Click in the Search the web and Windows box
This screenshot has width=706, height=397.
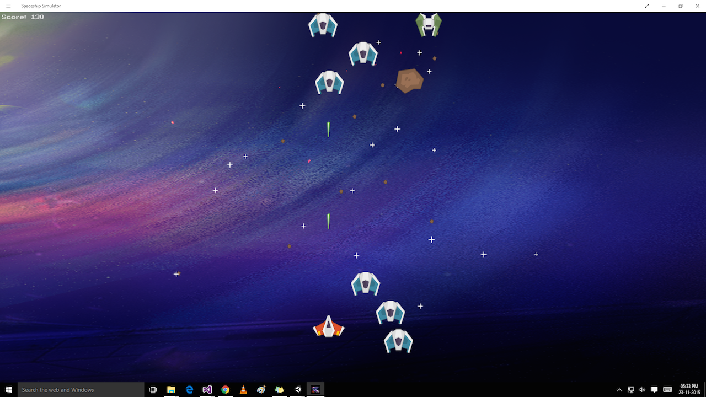click(x=81, y=390)
